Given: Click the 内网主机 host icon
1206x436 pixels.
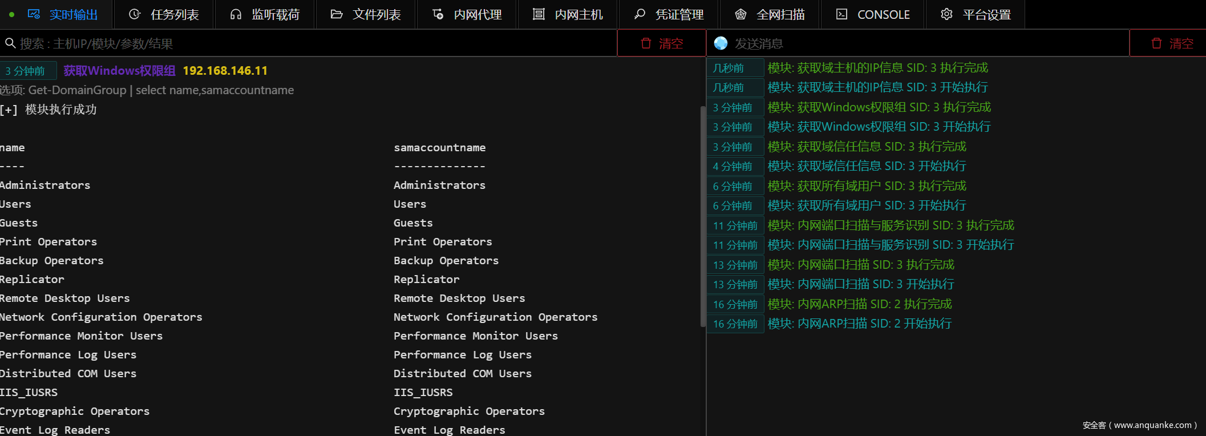Looking at the screenshot, I should tap(539, 14).
